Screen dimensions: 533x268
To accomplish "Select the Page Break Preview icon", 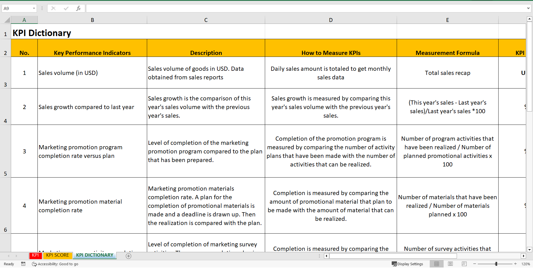I will (464, 264).
